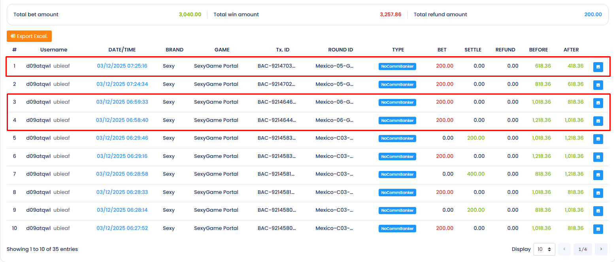The image size is (615, 262).
Task: Open detail icon for row 8
Action: tap(598, 193)
